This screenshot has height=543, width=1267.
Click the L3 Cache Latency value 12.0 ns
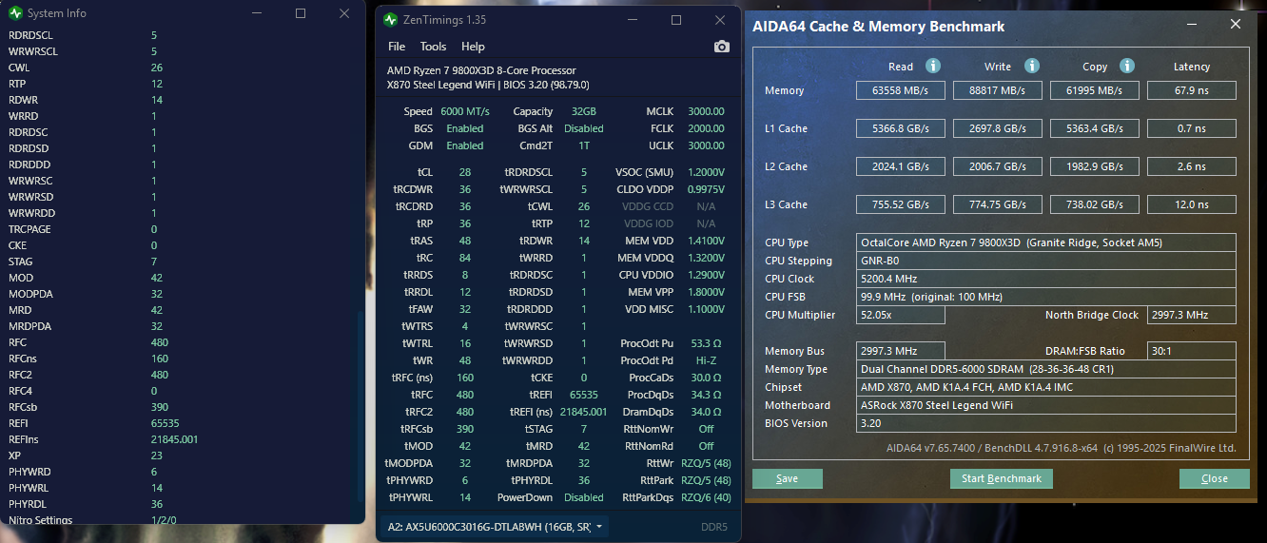[1192, 204]
